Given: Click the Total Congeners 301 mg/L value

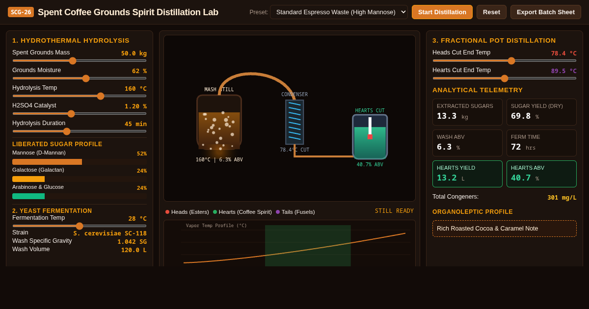Looking at the screenshot, I should pos(562,198).
